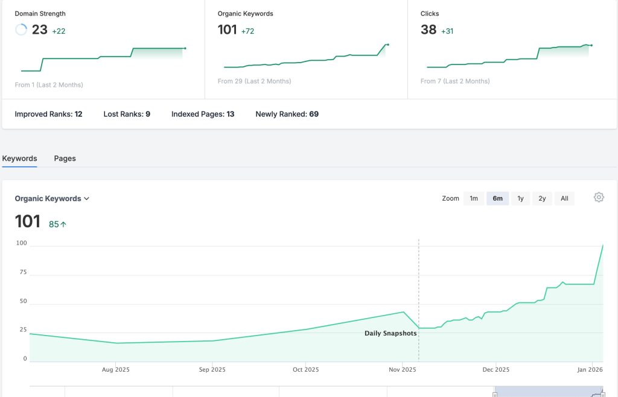
Task: Switch to the Pages tab
Action: (x=65, y=158)
